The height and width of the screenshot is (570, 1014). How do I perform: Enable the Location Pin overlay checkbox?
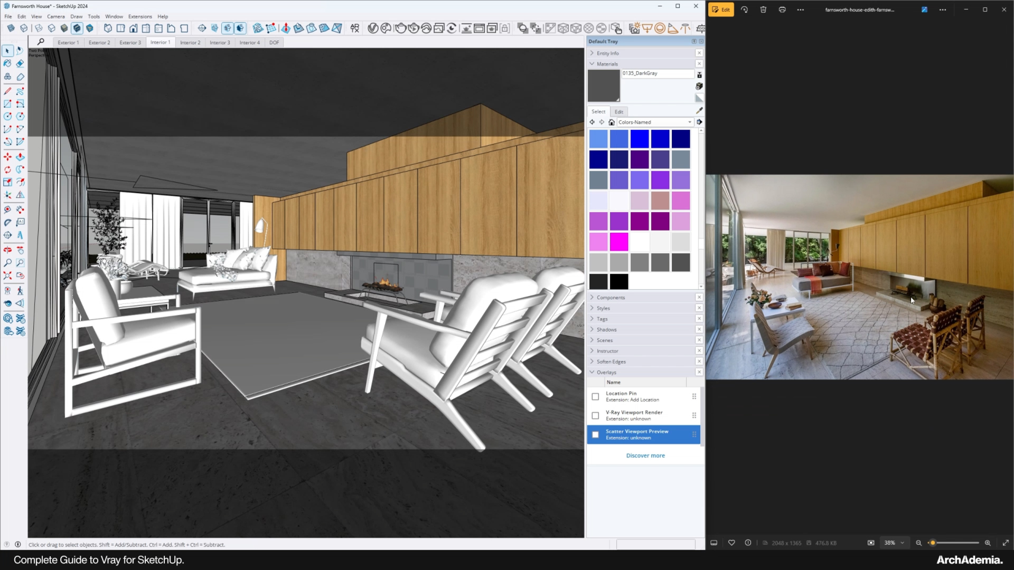595,396
